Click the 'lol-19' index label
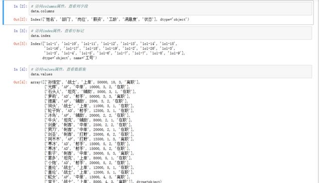This screenshot has height=183, width=319. [x=111, y=49]
